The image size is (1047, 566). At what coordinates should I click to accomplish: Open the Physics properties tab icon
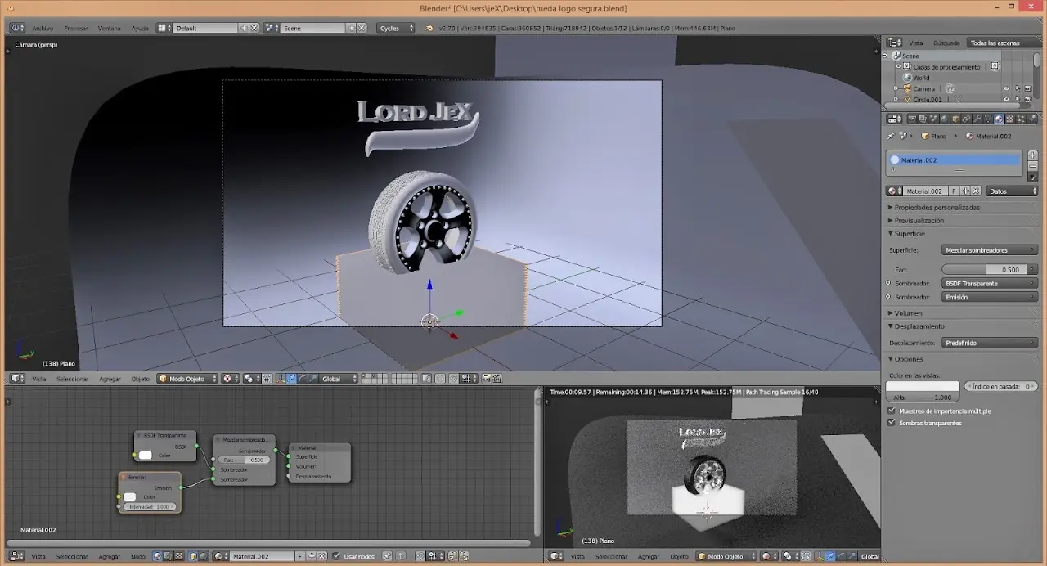[x=1032, y=119]
